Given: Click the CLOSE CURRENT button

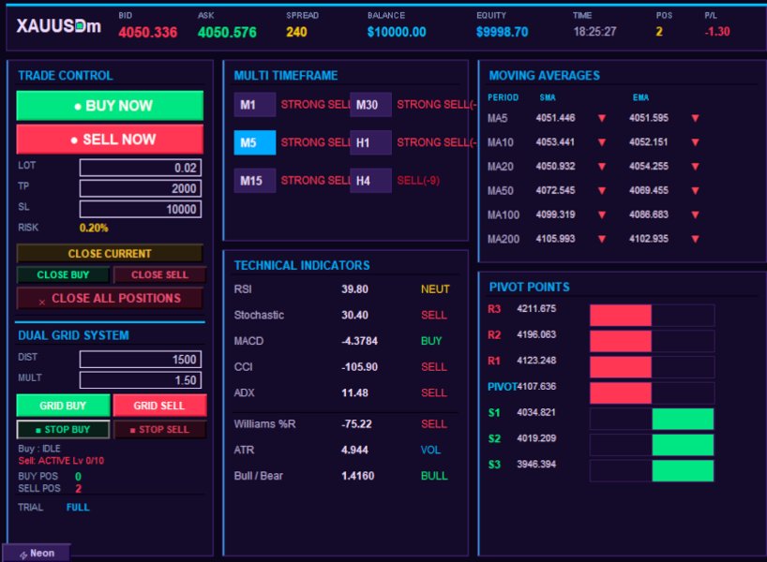Looking at the screenshot, I should (x=110, y=254).
